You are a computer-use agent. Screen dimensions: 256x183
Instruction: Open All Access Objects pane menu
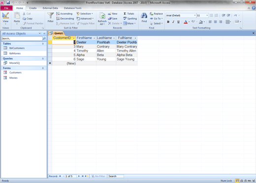pyautogui.click(x=39, y=33)
